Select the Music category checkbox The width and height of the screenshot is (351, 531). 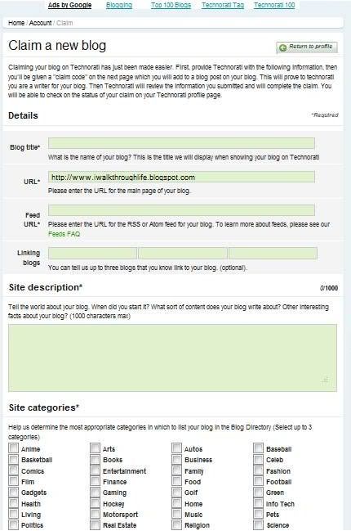click(x=176, y=514)
